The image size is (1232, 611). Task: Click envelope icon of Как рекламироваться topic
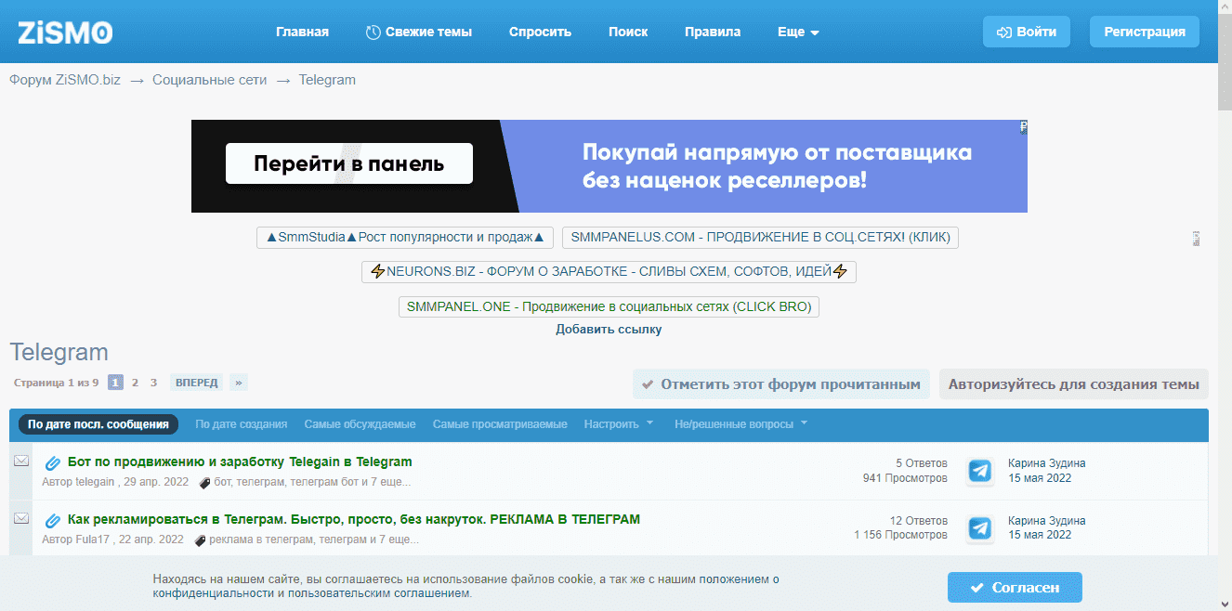[x=21, y=518]
